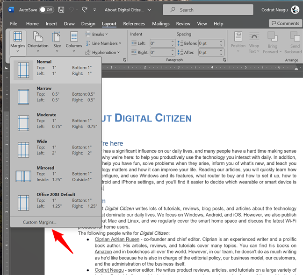Open Codrut Neagu account avatar
The width and height of the screenshot is (303, 275).
click(x=295, y=10)
